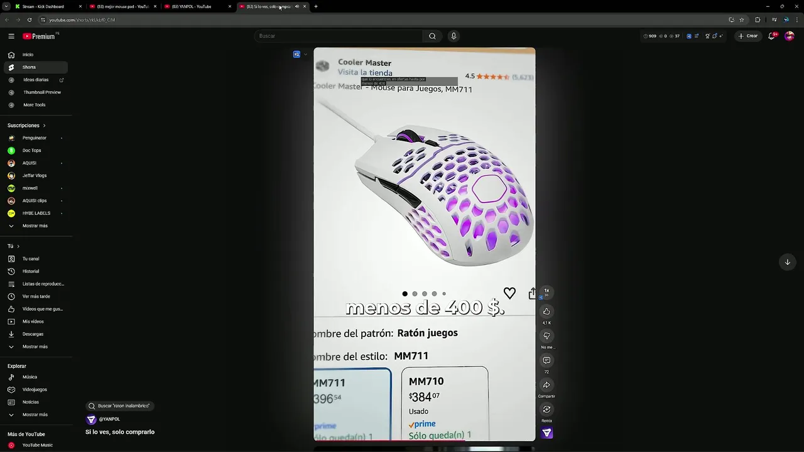Screen dimensions: 804x452
Task: Open Thumbnail Preview in sidebar
Action: [36, 92]
